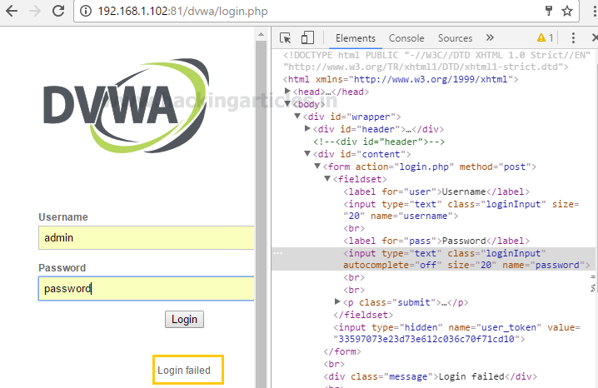Screen dimensions: 598x388
Task: View site information via the info icon
Action: click(x=86, y=11)
